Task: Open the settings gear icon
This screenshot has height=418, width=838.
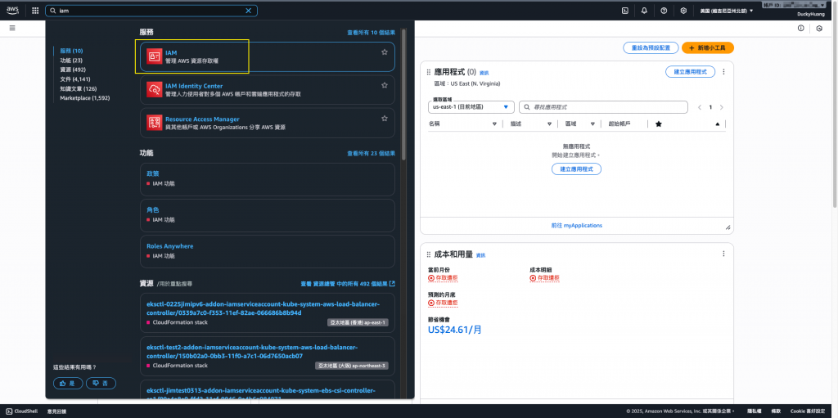Action: (x=683, y=11)
